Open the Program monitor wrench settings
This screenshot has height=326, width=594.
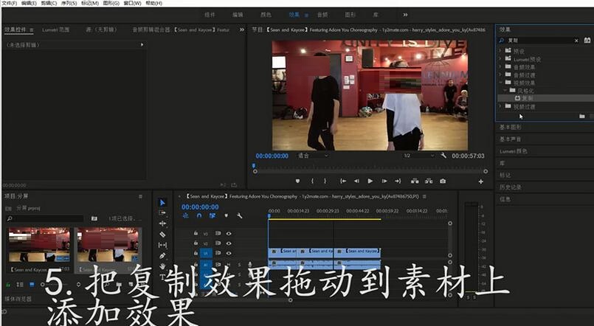443,156
